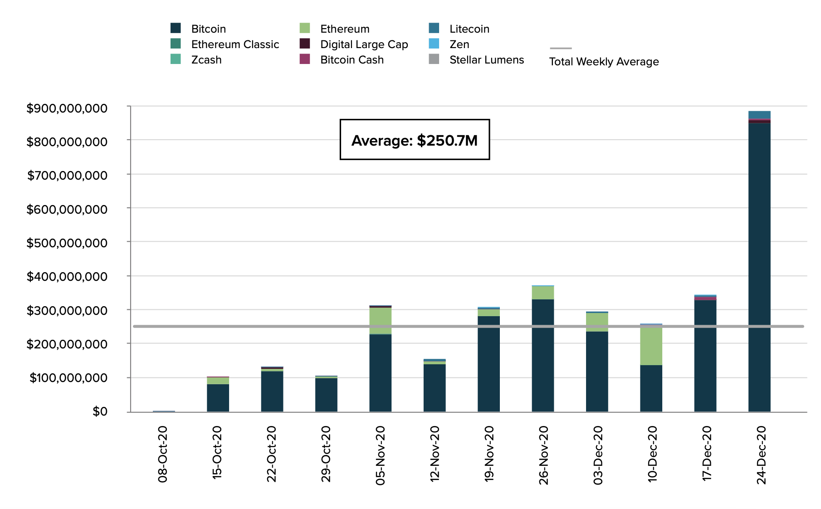Click the 08-Oct-20 x-axis date label
This screenshot has height=509, width=821.
(x=162, y=454)
